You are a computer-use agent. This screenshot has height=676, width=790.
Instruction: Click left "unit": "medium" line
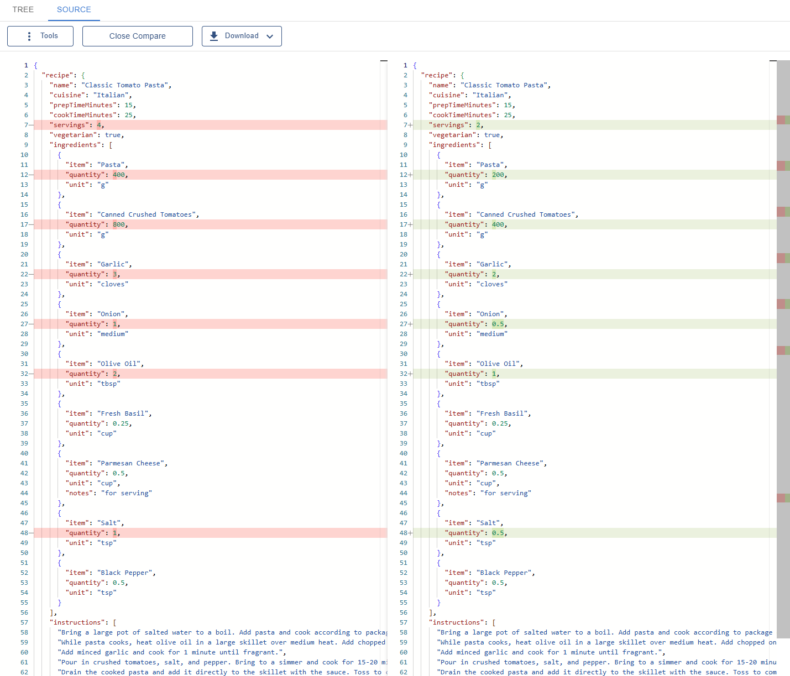tap(97, 334)
